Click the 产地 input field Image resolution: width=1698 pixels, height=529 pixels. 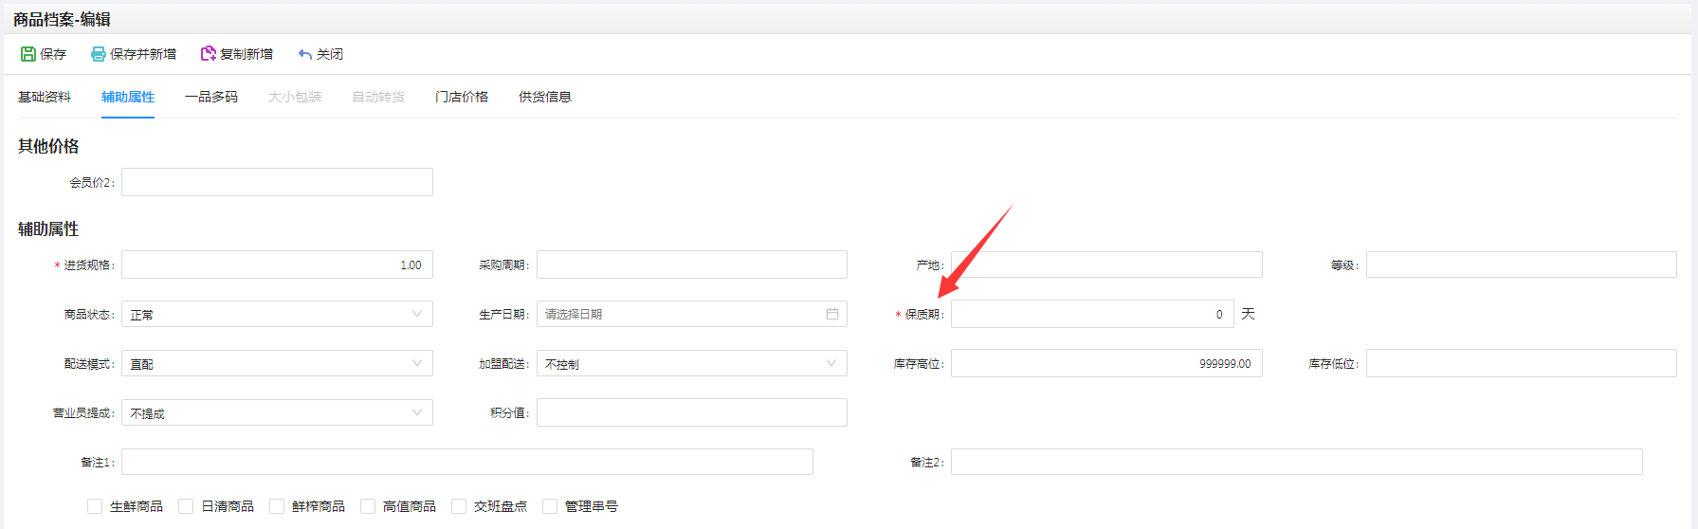click(x=1106, y=264)
